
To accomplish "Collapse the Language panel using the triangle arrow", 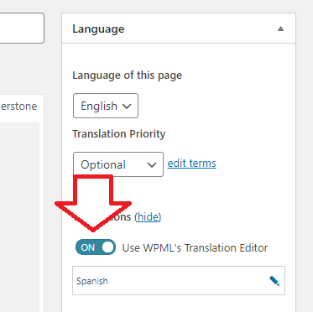I will point(280,29).
